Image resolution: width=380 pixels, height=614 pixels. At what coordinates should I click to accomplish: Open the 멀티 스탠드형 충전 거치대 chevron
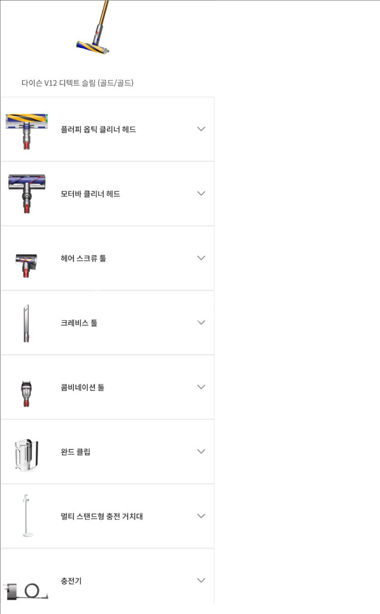pos(201,516)
